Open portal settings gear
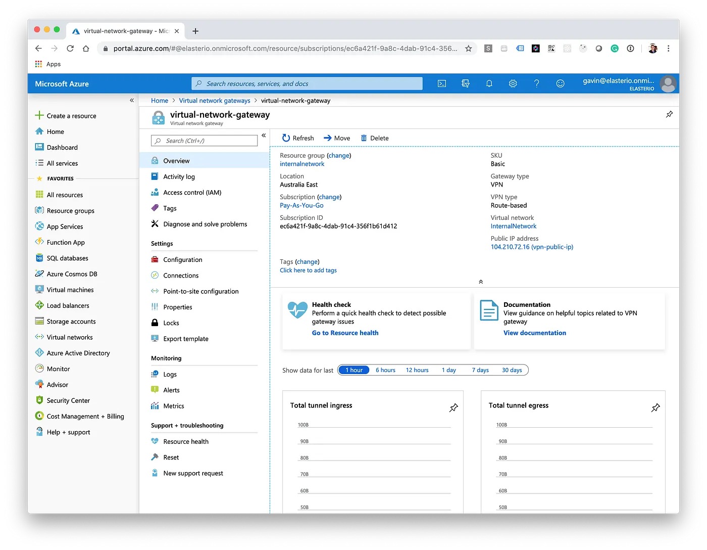Viewport: 707px width, 550px height. point(513,84)
